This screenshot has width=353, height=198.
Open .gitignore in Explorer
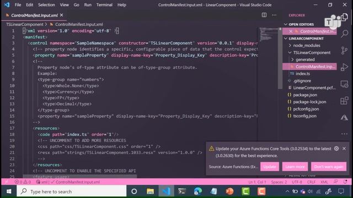click(302, 81)
